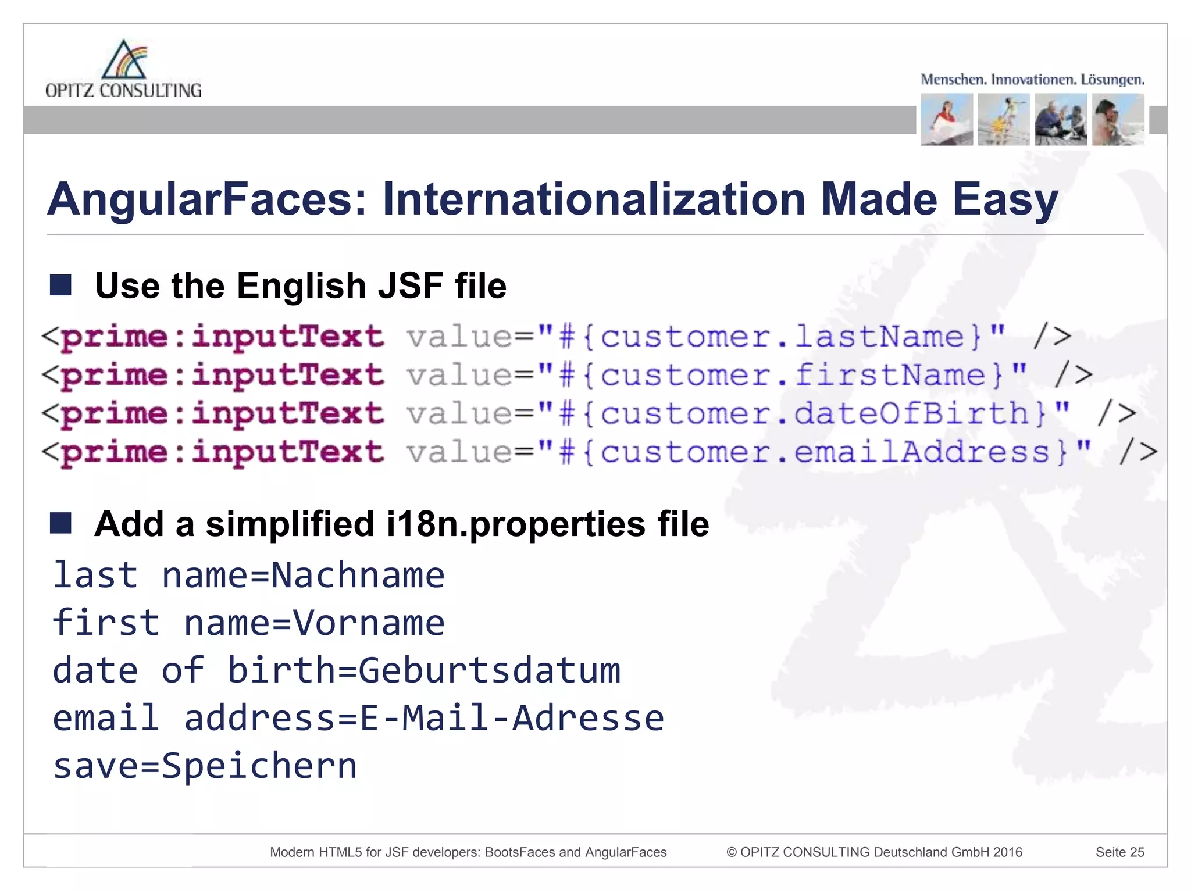Click the line 'save=Speichern'
The height and width of the screenshot is (893, 1191).
[205, 766]
